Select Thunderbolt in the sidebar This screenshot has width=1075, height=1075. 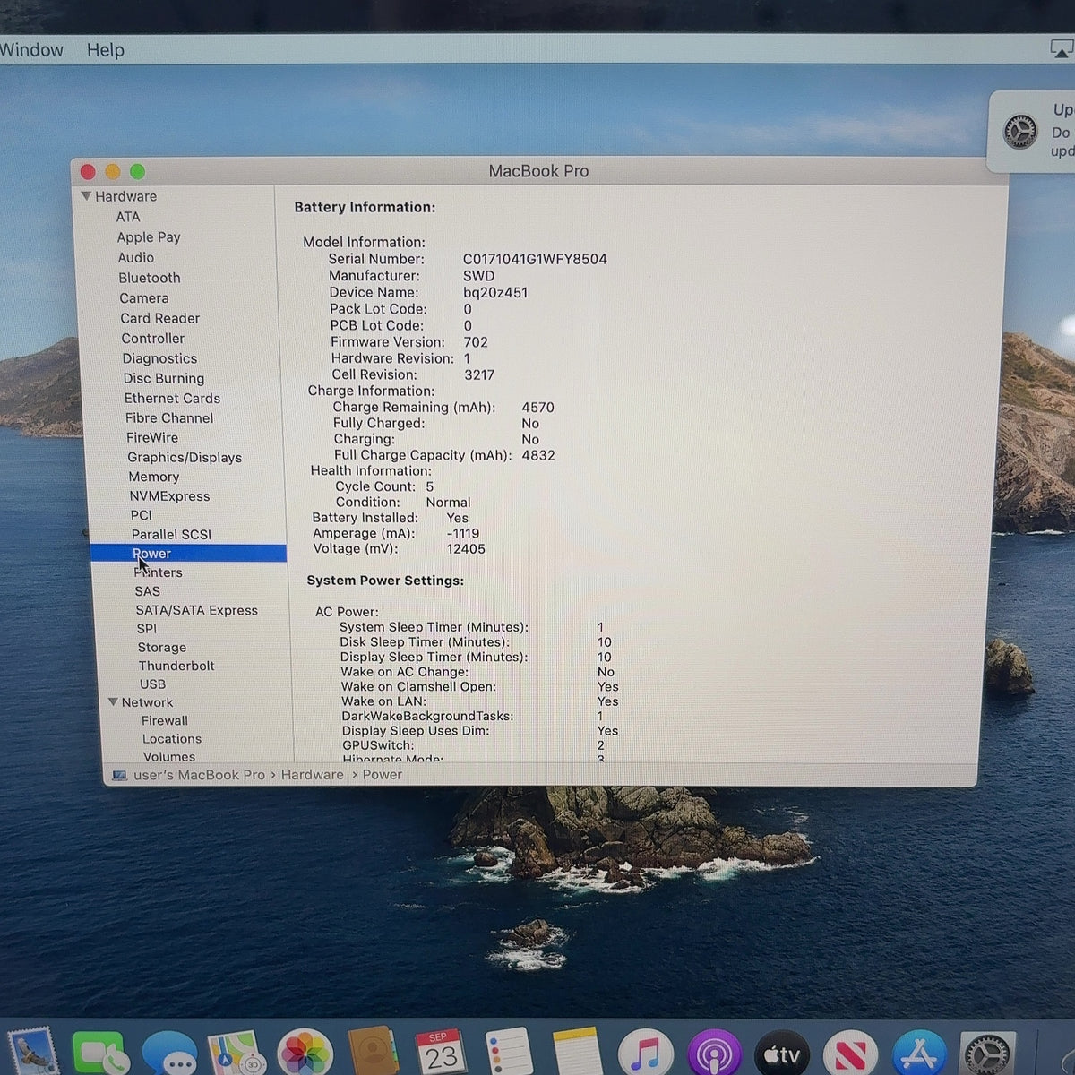point(176,666)
